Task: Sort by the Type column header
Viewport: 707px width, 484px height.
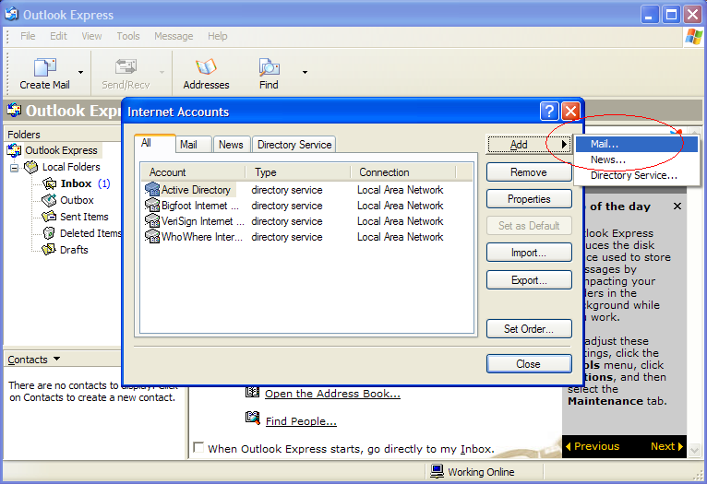Action: pos(298,172)
